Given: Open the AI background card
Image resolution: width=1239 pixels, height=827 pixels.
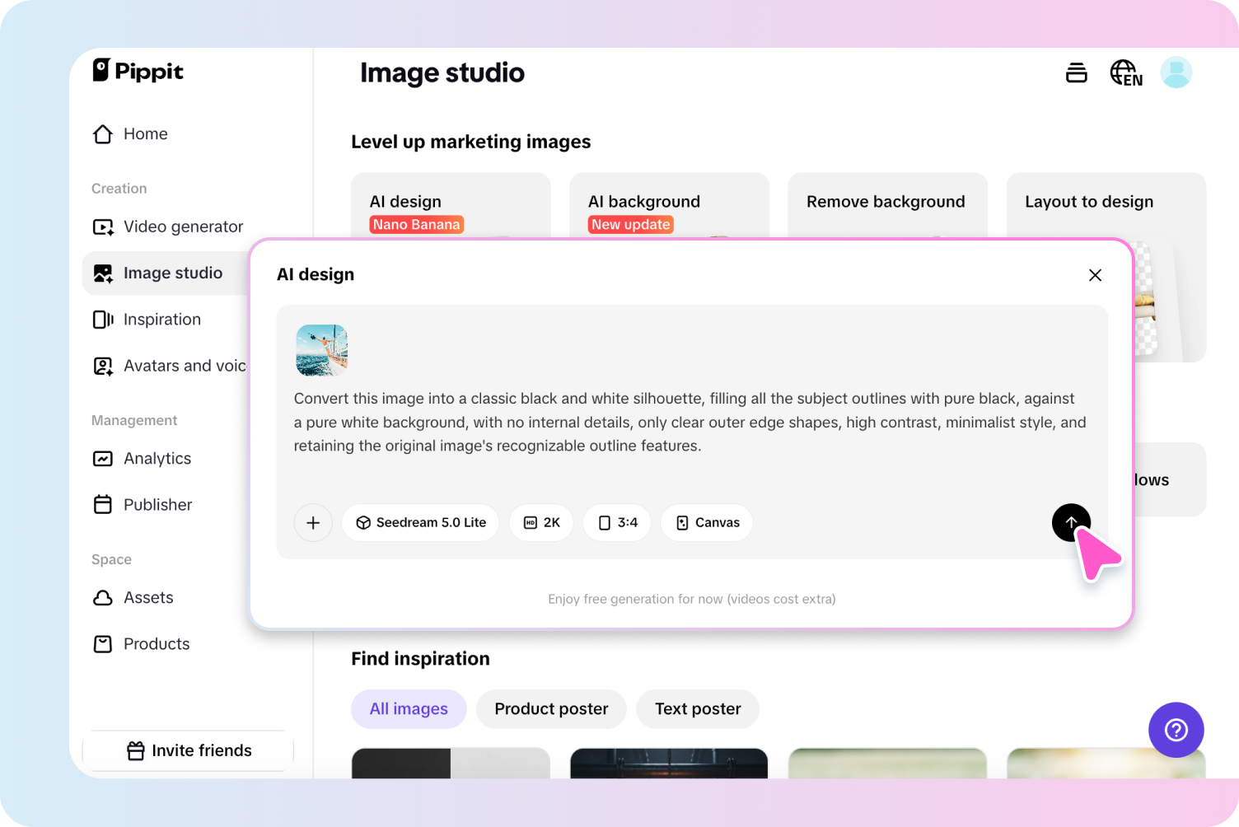Looking at the screenshot, I should 669,205.
